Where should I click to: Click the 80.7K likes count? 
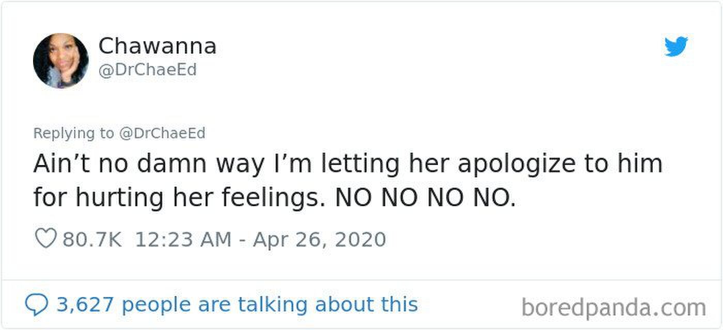coord(92,240)
